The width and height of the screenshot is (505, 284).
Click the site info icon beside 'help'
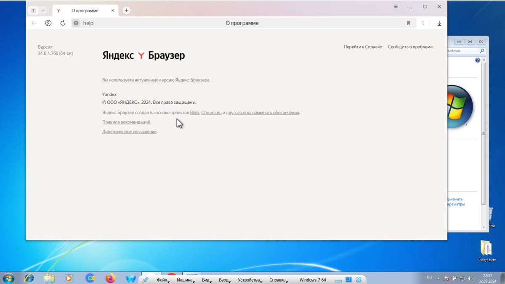pos(76,23)
